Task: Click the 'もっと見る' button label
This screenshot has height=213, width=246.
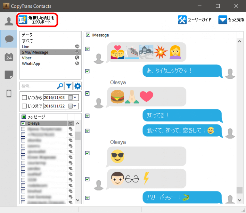Action: [x=236, y=20]
